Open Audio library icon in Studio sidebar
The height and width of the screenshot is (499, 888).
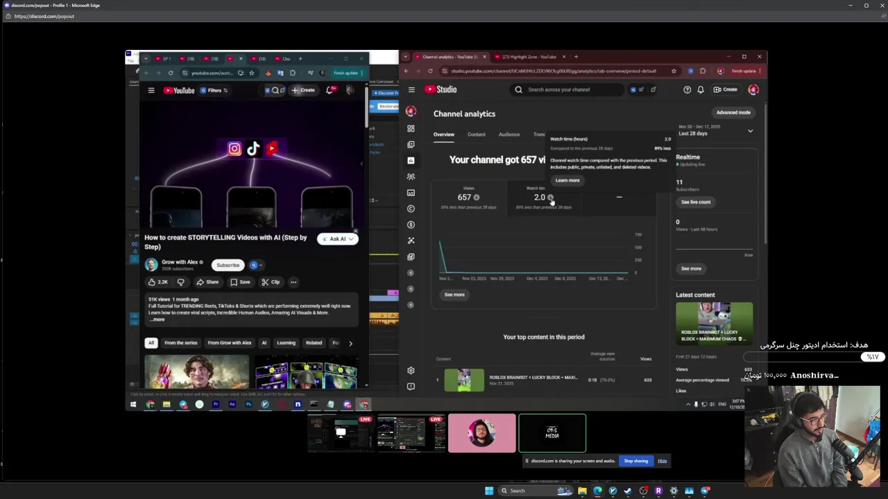click(x=411, y=256)
